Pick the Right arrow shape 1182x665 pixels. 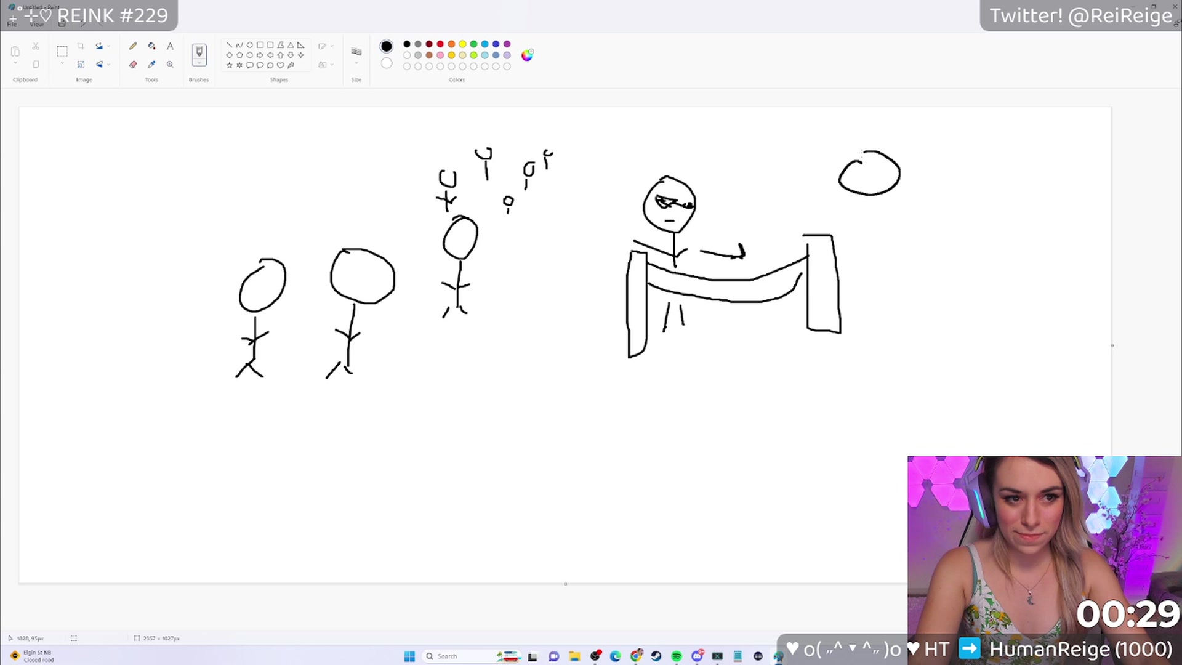[x=260, y=55]
